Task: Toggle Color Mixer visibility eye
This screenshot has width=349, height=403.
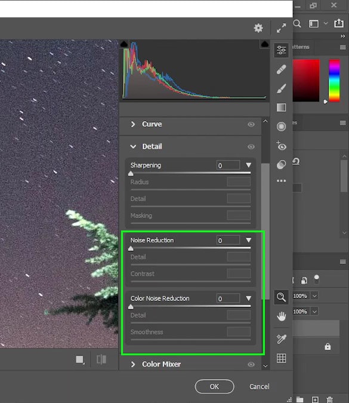Action: (251, 364)
